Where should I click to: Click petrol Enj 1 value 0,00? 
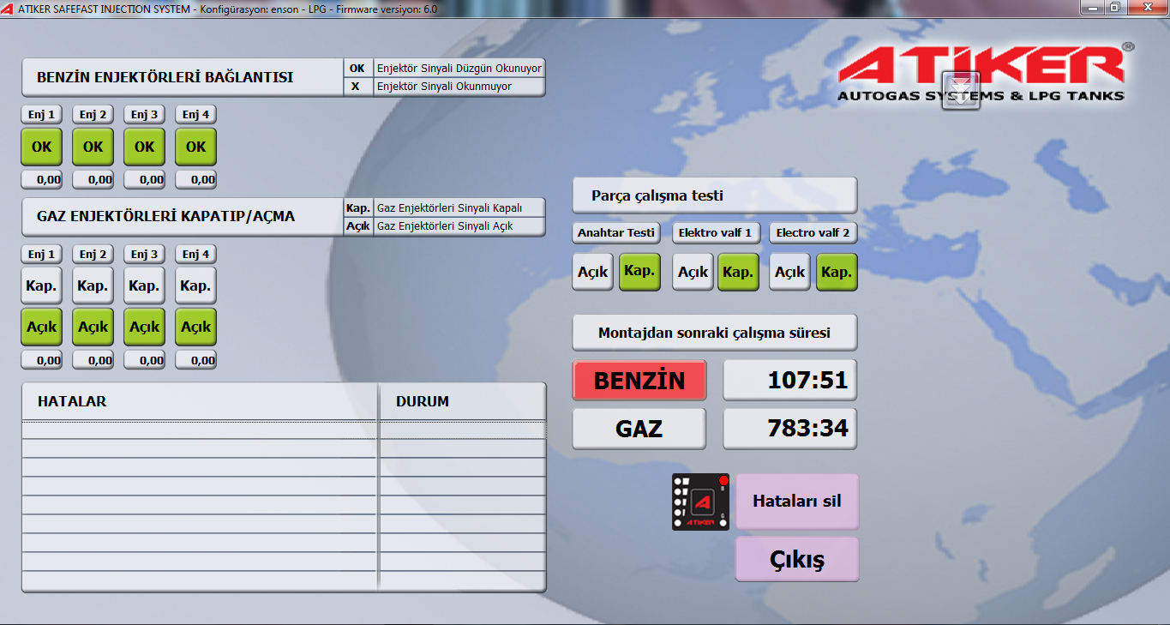tap(41, 180)
